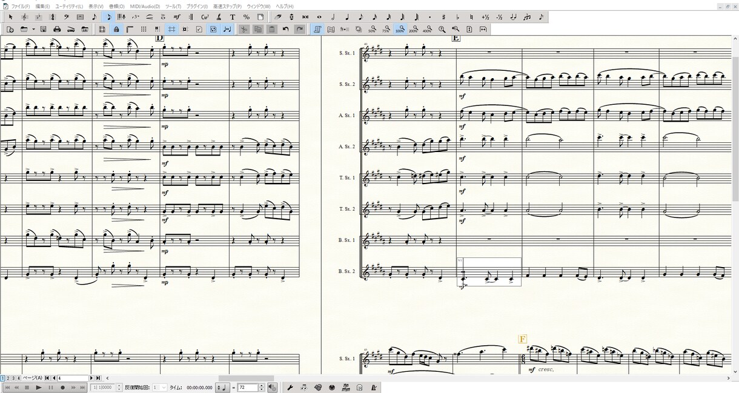
Task: Zoom to 75% using toolbar icon
Action: click(x=386, y=29)
